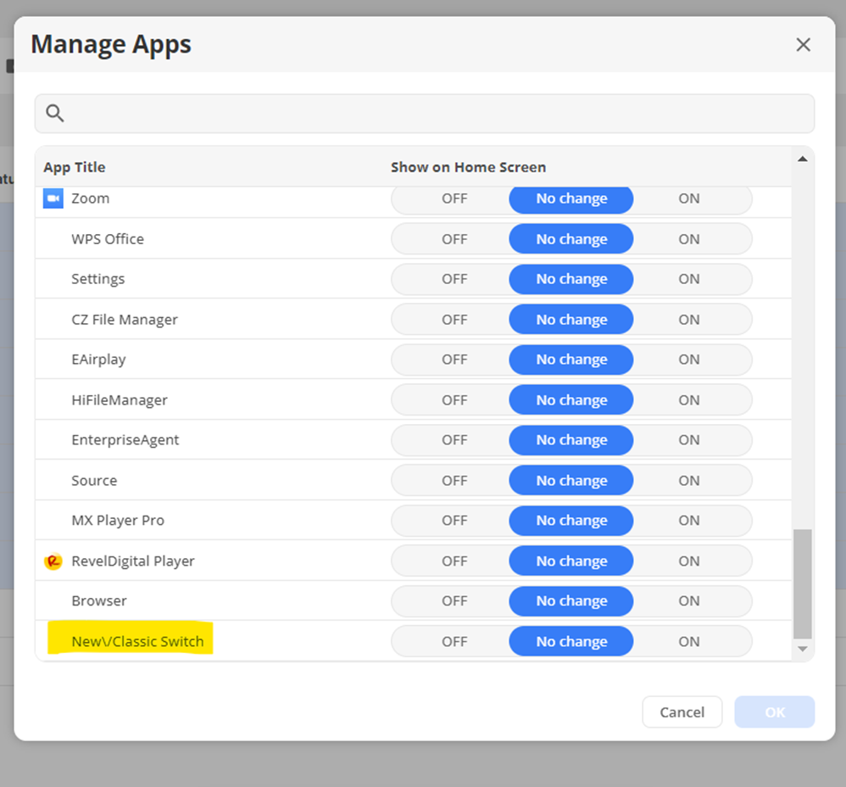Confirm with the OK button
Viewport: 846px width, 787px height.
click(775, 712)
